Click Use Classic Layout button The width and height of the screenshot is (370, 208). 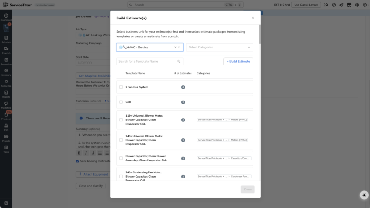click(x=306, y=5)
